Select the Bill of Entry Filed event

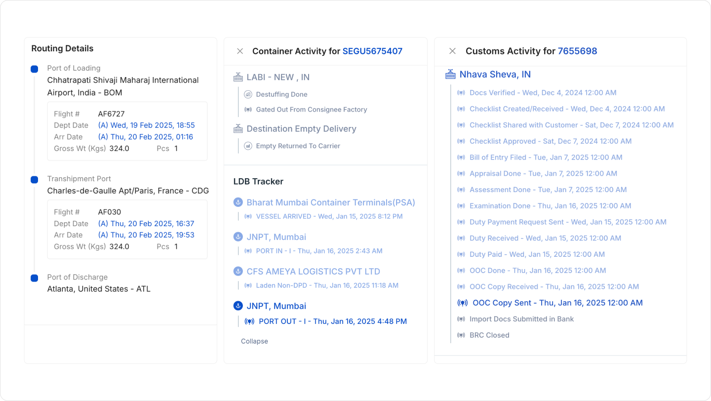click(540, 157)
